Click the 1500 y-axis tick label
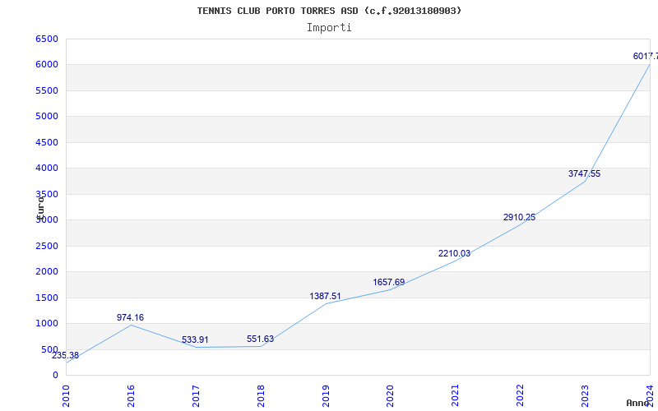Screen dimensions: 658x411 click(47, 298)
